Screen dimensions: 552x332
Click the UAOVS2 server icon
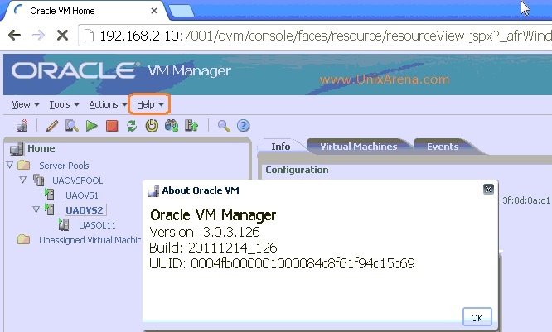[x=49, y=209]
